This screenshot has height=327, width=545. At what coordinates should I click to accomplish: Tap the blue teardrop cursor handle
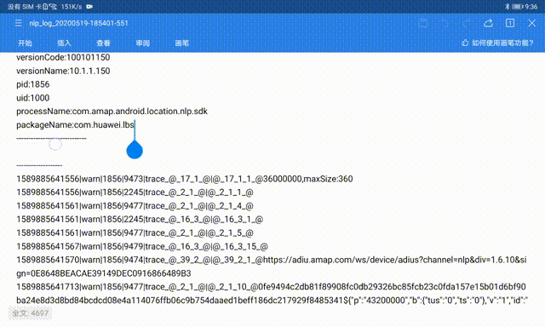click(x=135, y=150)
